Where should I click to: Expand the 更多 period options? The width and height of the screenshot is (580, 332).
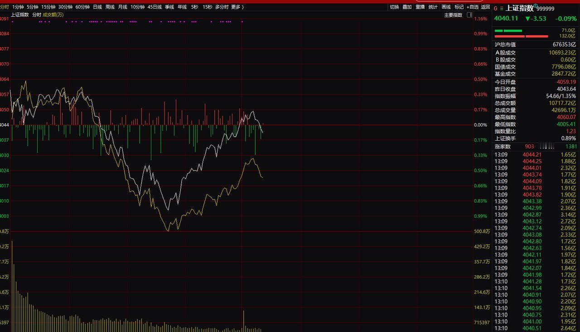(x=237, y=7)
